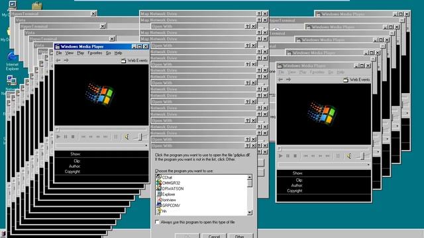Click the Windows logo video area in the active Media Player
Viewport: 424px width, 238px height.
[101, 95]
